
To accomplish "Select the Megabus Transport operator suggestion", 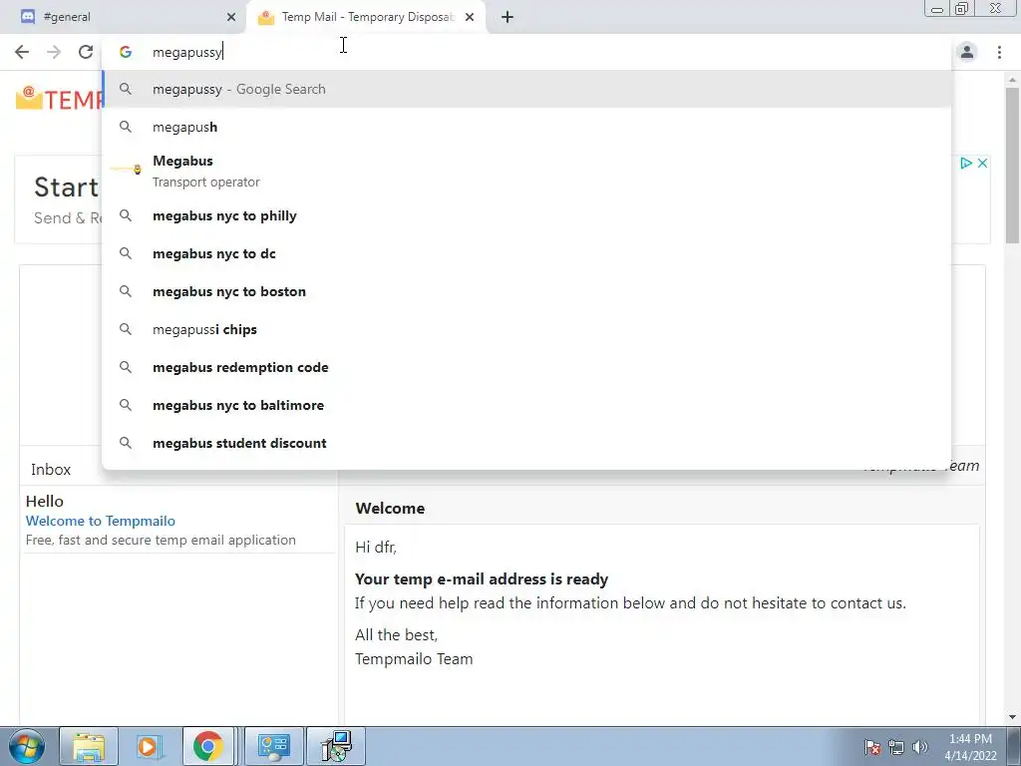I will click(x=526, y=171).
